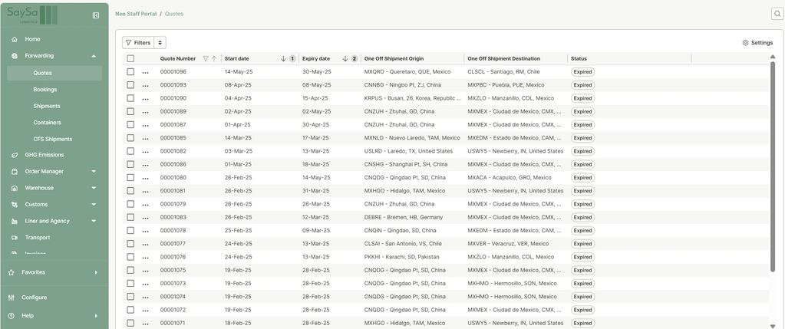
Task: Click the table's vertical scrollbar
Action: coord(773,169)
